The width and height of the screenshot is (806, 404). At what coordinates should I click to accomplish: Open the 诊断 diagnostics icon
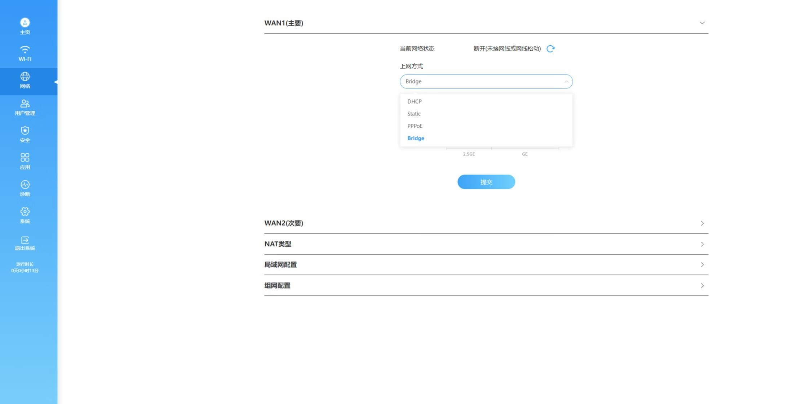tap(25, 185)
